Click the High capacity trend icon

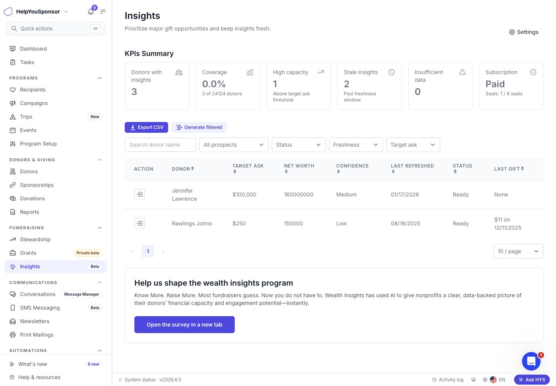(x=320, y=72)
